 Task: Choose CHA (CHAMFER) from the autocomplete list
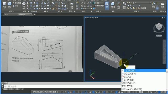(x=144, y=89)
